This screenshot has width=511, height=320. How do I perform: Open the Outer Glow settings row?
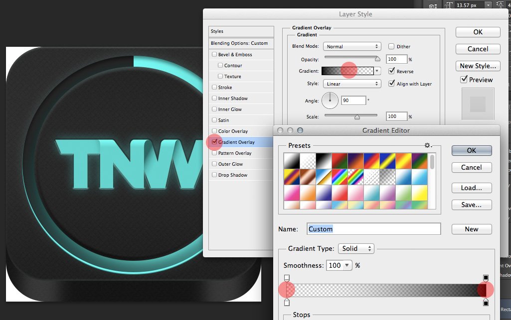[x=241, y=164]
